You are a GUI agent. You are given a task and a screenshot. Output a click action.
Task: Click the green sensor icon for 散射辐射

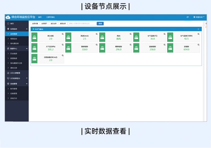pos(68,48)
